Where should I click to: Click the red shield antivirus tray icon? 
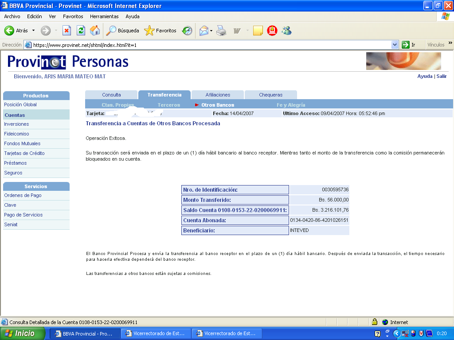tap(421, 334)
